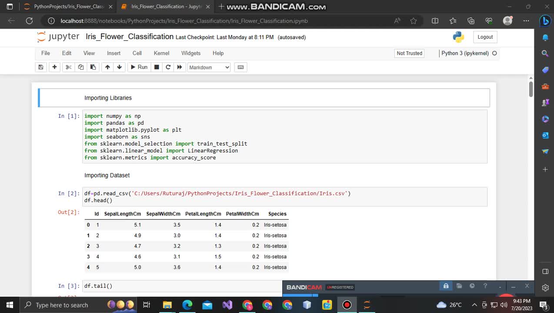554x313 pixels.
Task: Open the command palette keyboard icon
Action: point(240,67)
